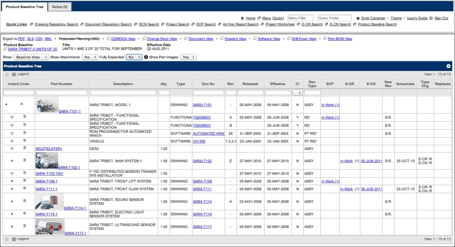455x247 pixels.
Task: Collapse the Product Baseline Tree panel header icon
Action: [x=448, y=67]
